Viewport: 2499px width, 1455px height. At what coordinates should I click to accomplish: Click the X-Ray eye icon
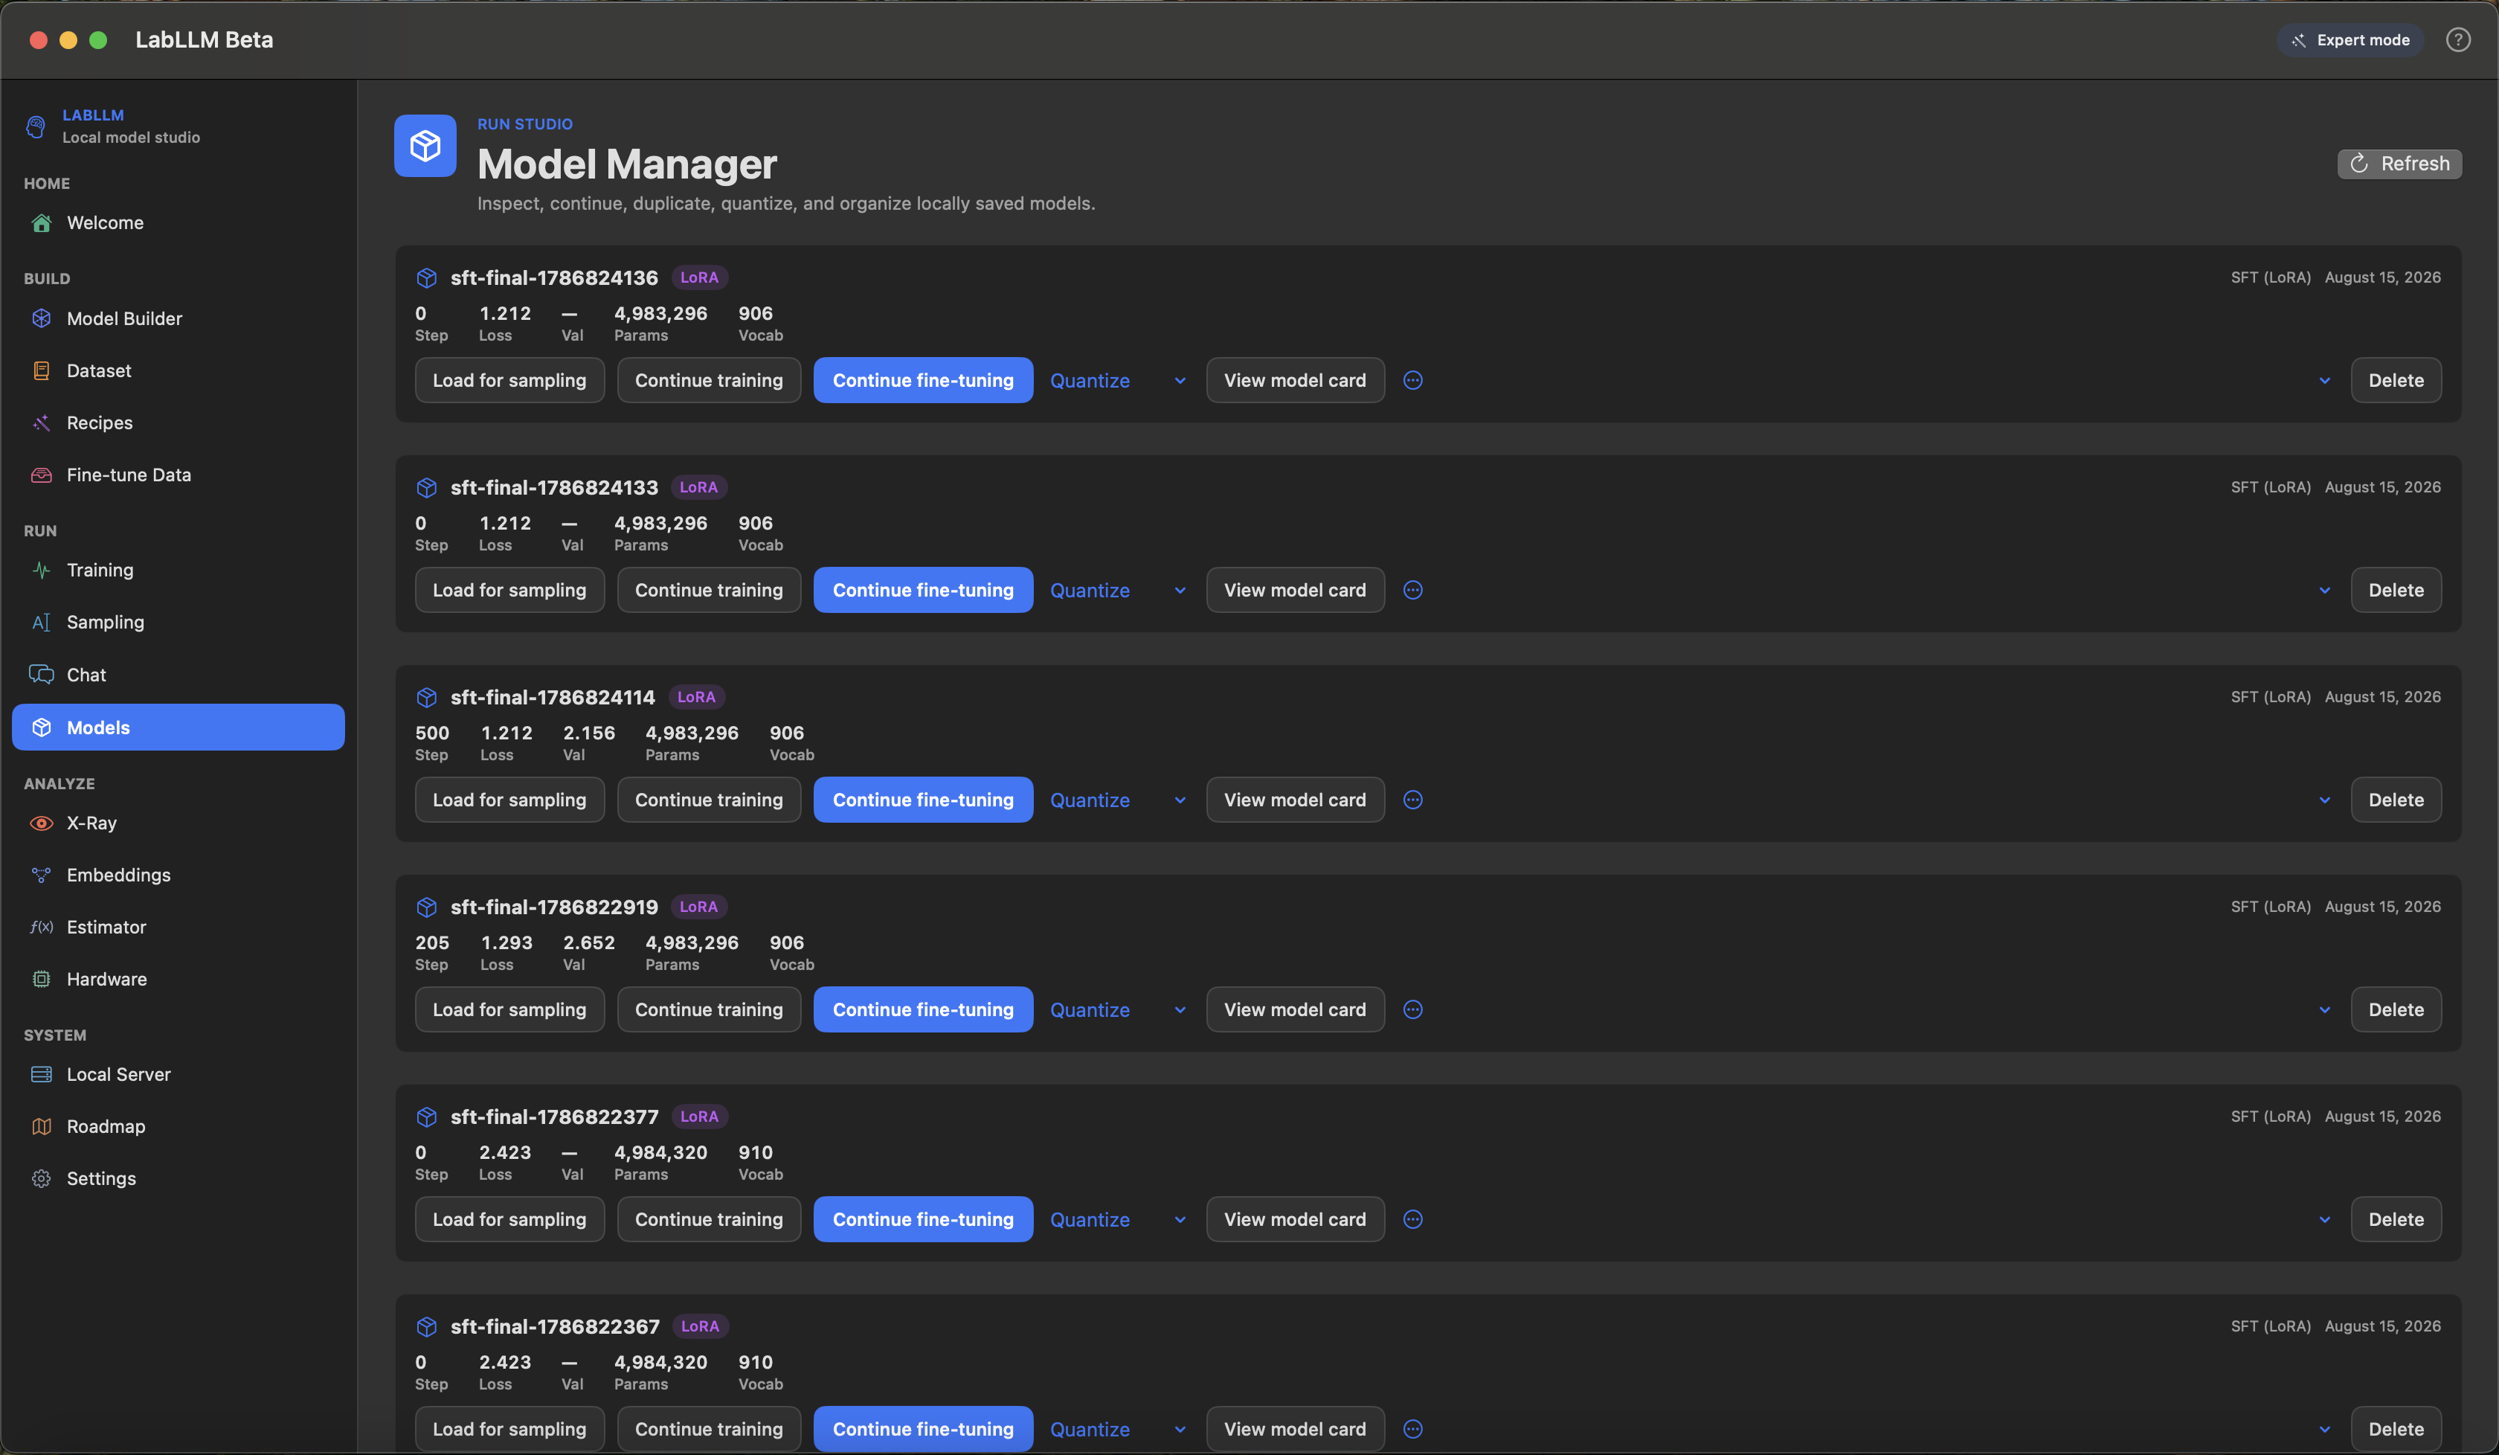point(42,823)
